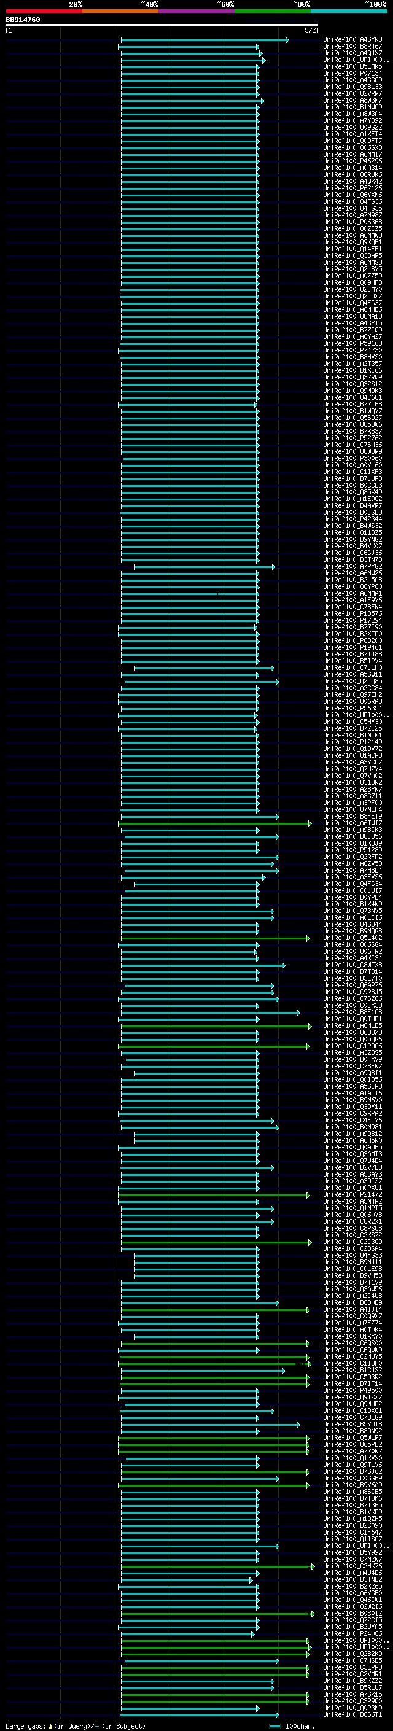Click the green alignment bar of UniRef100_Q5L402
The width and height of the screenshot is (393, 1731).
(x=216, y=938)
